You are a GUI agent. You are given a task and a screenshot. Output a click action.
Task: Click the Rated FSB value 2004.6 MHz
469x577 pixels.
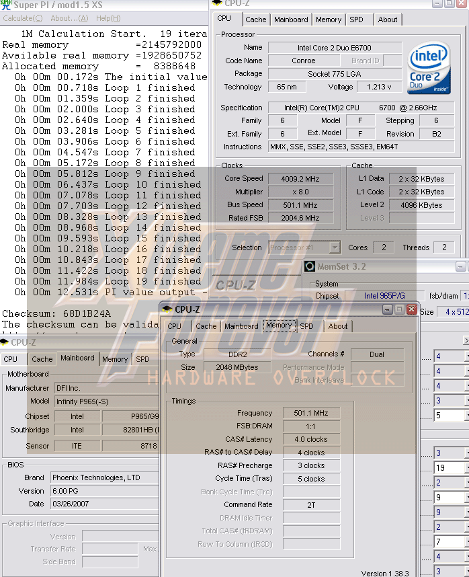click(x=300, y=218)
